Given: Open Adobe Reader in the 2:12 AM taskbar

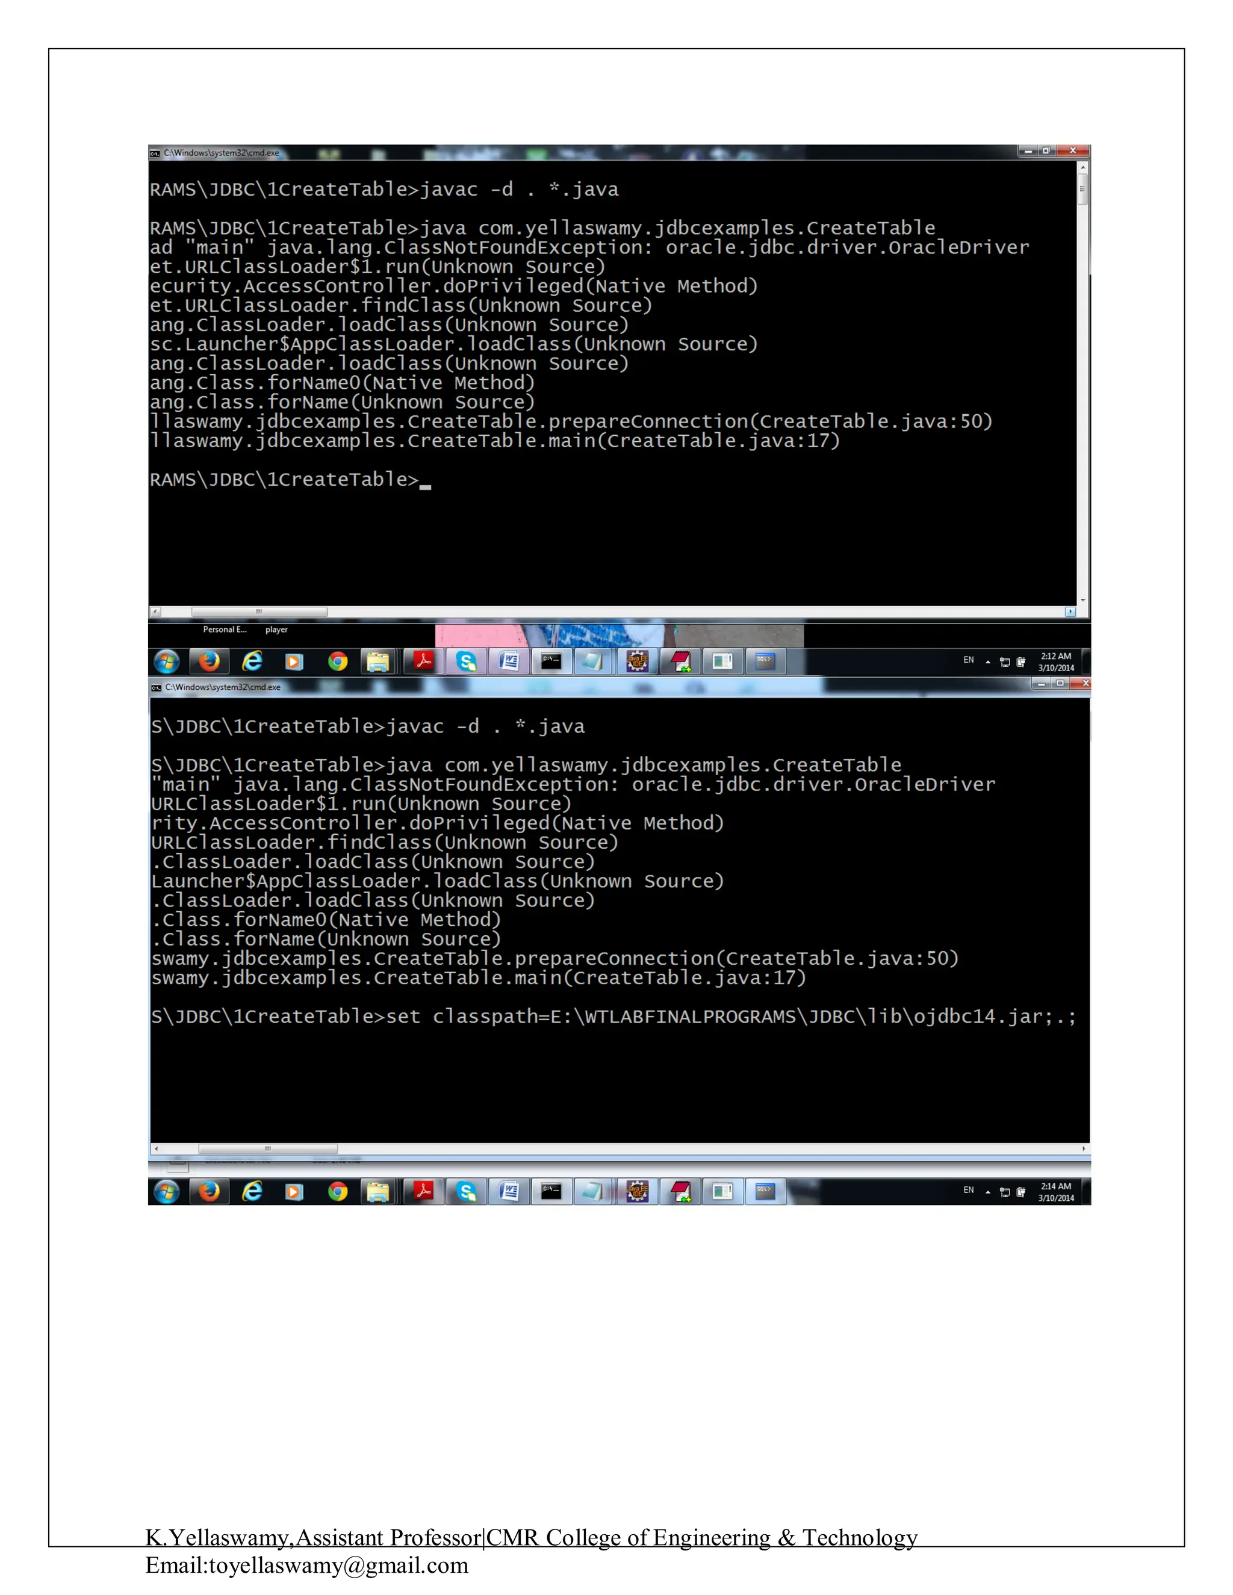Looking at the screenshot, I should [x=423, y=661].
